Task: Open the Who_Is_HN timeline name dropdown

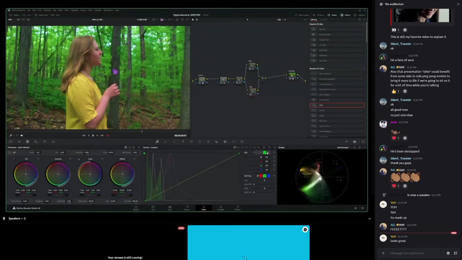Action: [x=98, y=20]
